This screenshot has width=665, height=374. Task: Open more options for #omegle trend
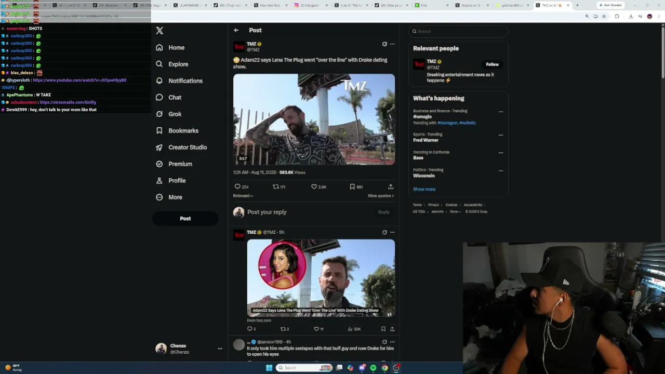501,111
